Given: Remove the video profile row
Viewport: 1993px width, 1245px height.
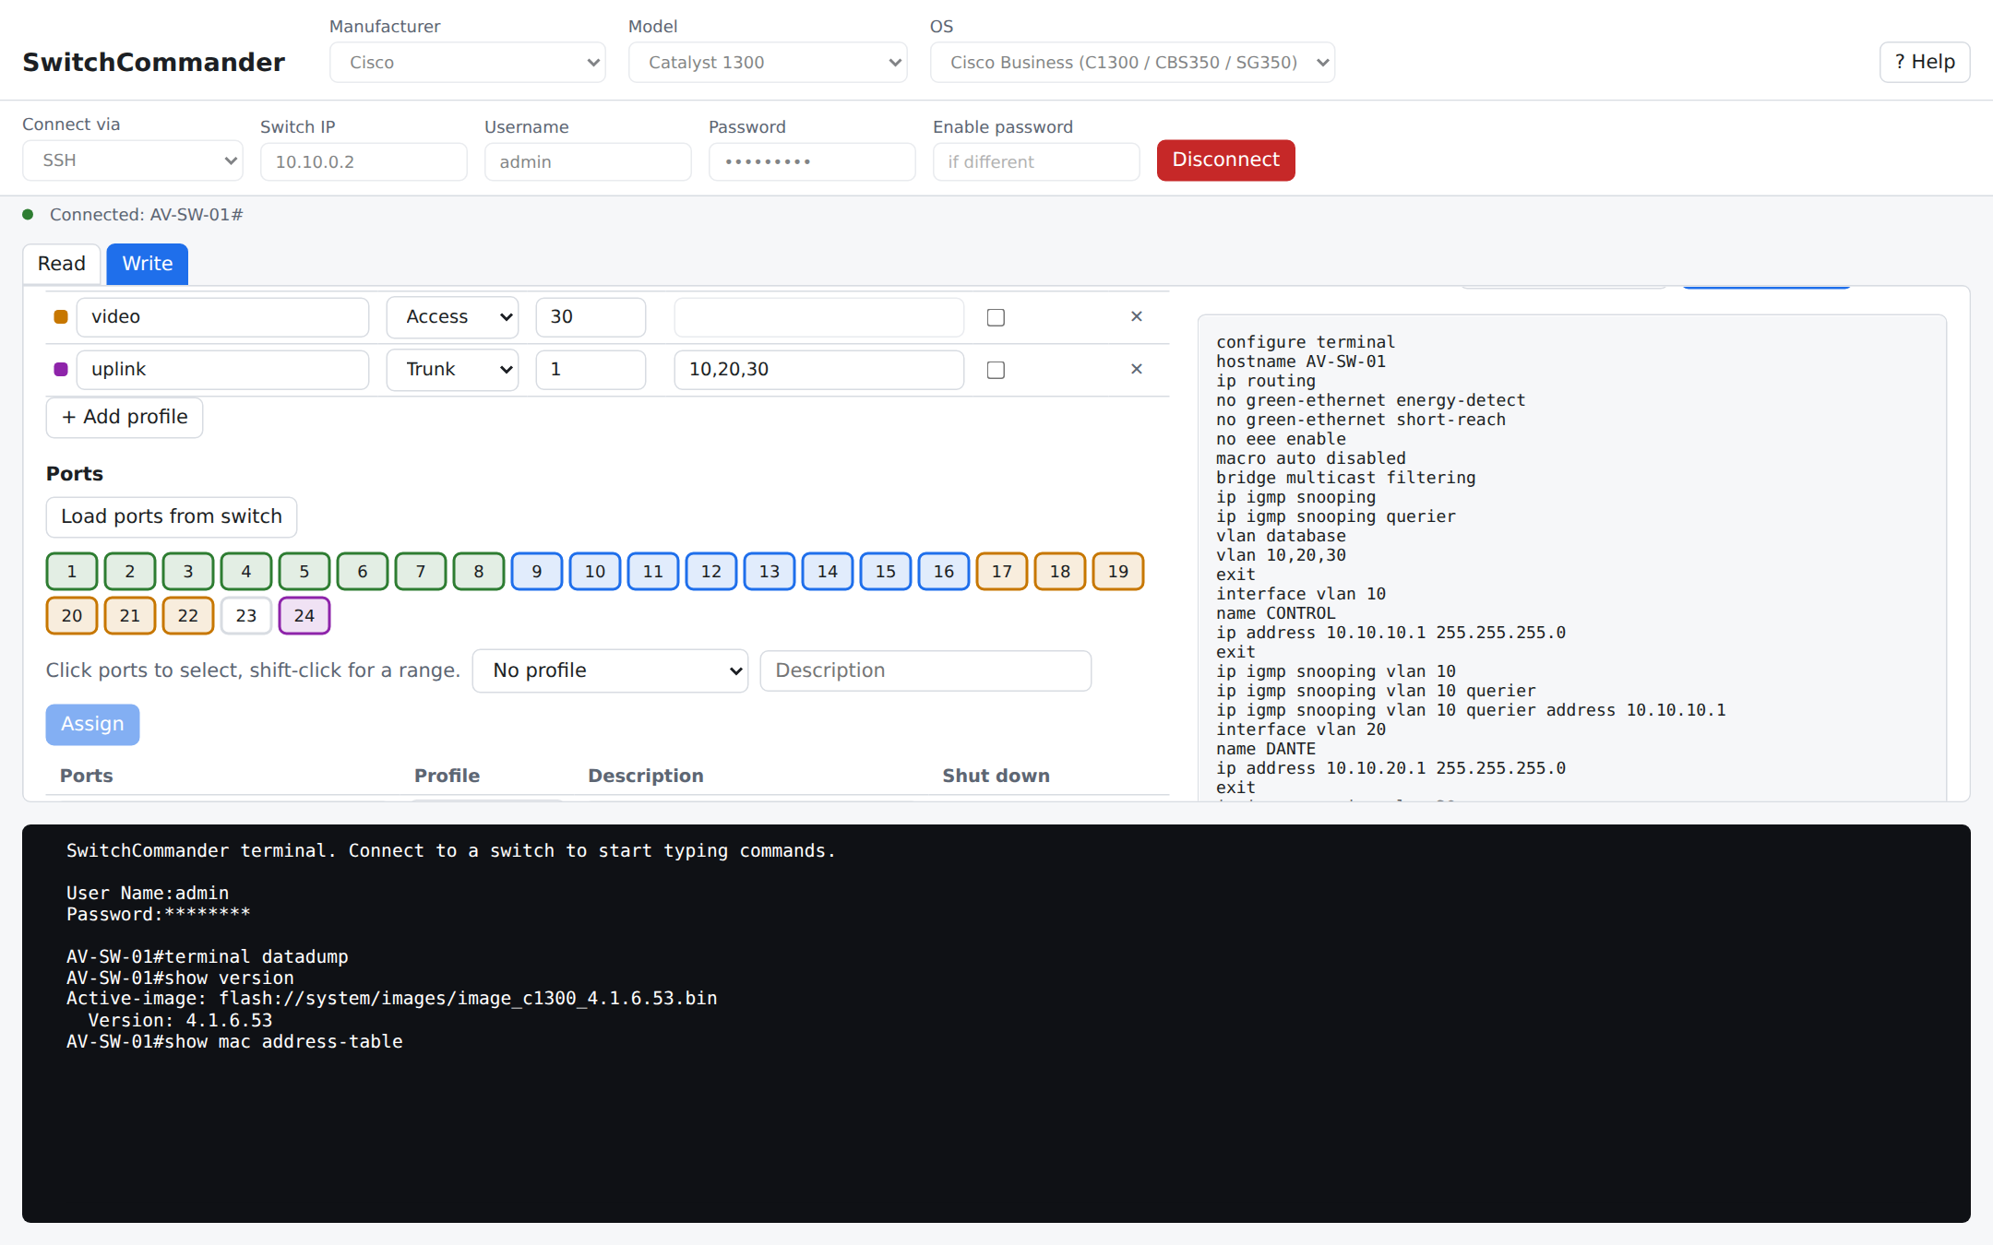Looking at the screenshot, I should click(1136, 316).
